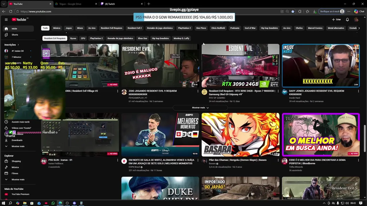Select the Tudo filter chip
This screenshot has height=206, width=367.
pos(45,28)
